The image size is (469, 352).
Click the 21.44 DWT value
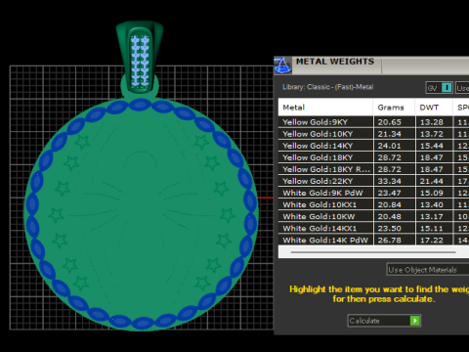tap(432, 181)
